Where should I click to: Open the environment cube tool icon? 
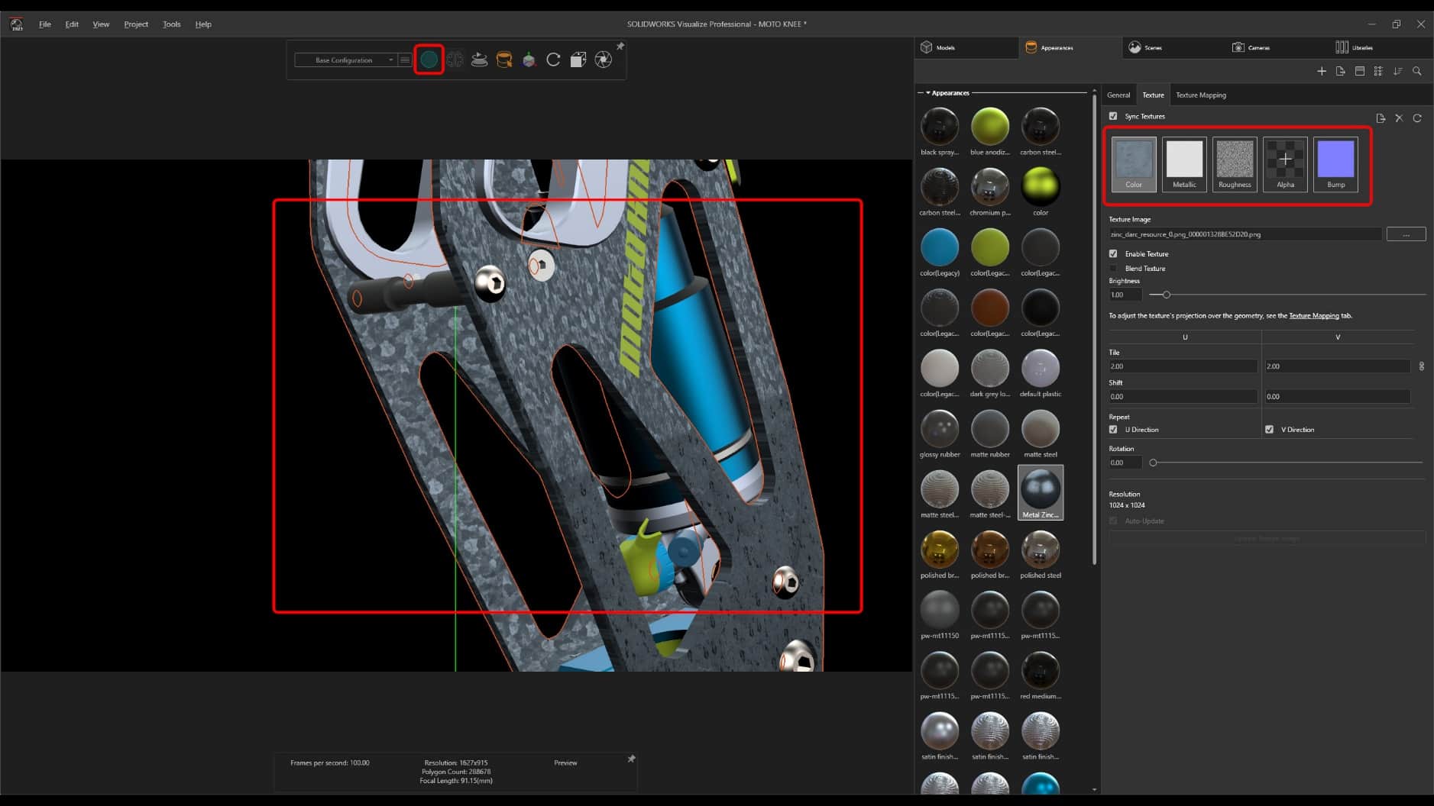pos(578,60)
